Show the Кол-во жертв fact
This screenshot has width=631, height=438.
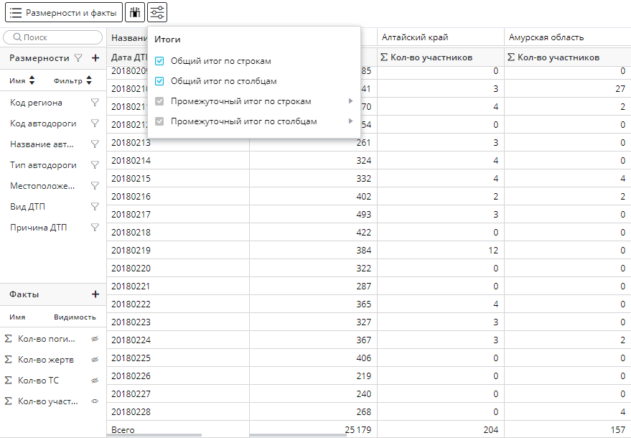pyautogui.click(x=94, y=360)
